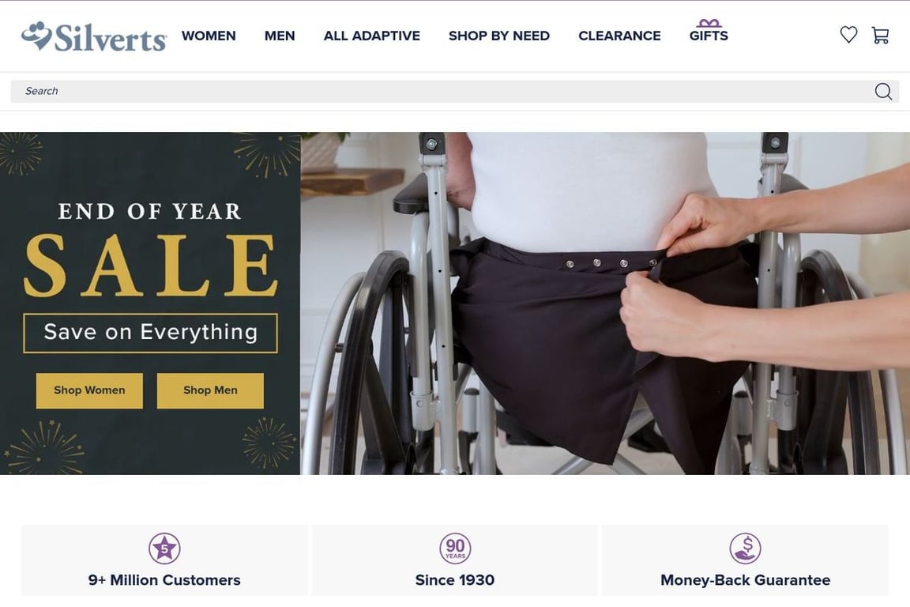
Task: Click the search magnifier icon
Action: coord(883,91)
